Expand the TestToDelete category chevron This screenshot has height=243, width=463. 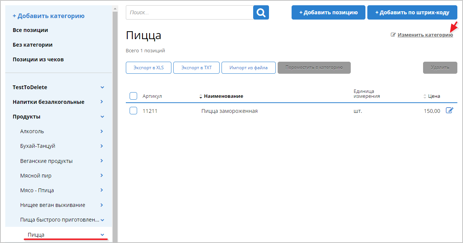click(x=102, y=87)
